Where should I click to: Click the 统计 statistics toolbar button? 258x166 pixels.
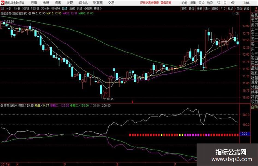207,8
